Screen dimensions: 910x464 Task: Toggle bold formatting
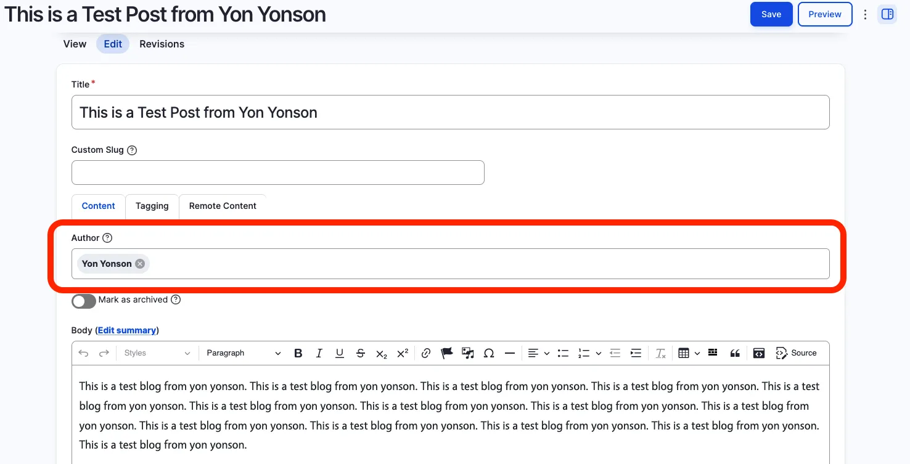click(298, 353)
